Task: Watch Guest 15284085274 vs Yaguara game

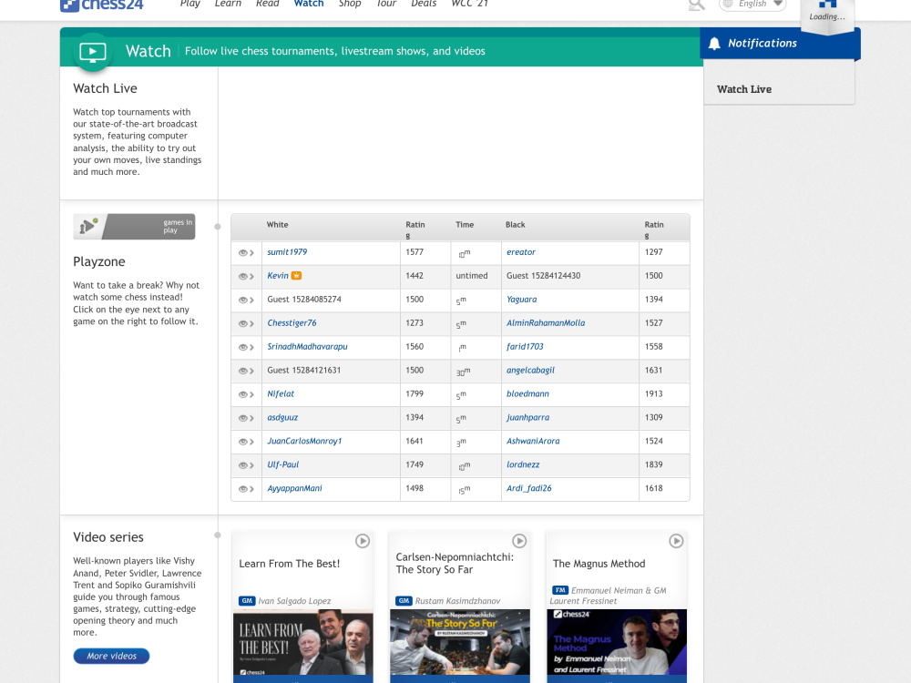Action: click(246, 301)
